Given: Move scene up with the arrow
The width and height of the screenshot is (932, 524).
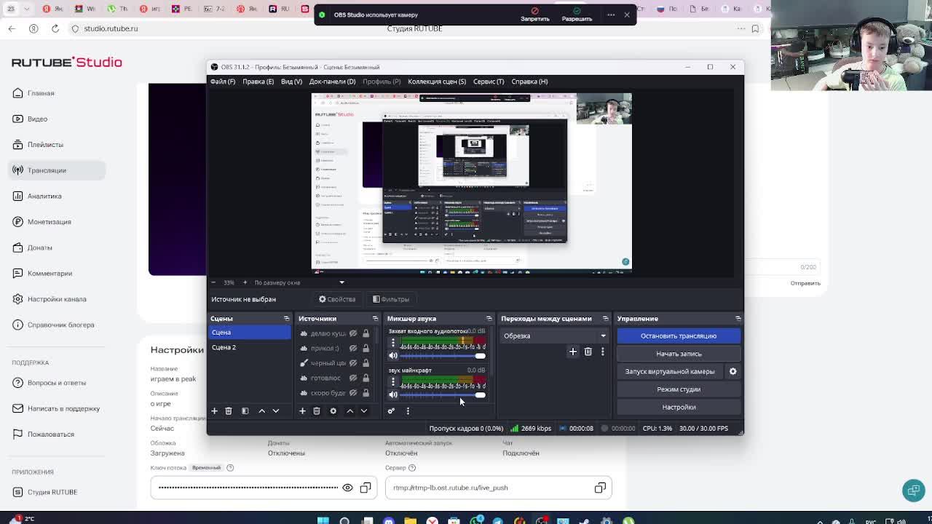Looking at the screenshot, I should [x=262, y=411].
